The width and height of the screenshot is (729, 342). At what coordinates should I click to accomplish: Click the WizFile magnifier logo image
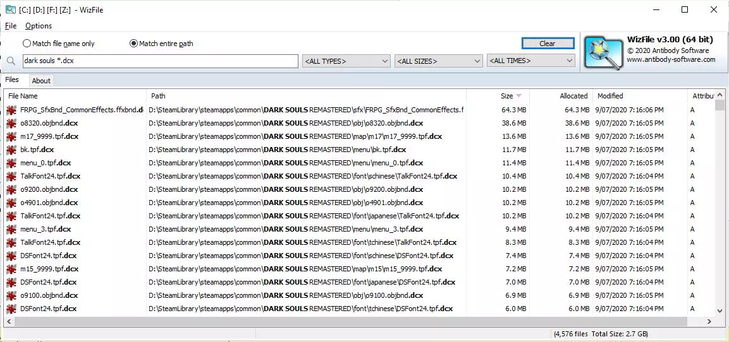[603, 53]
